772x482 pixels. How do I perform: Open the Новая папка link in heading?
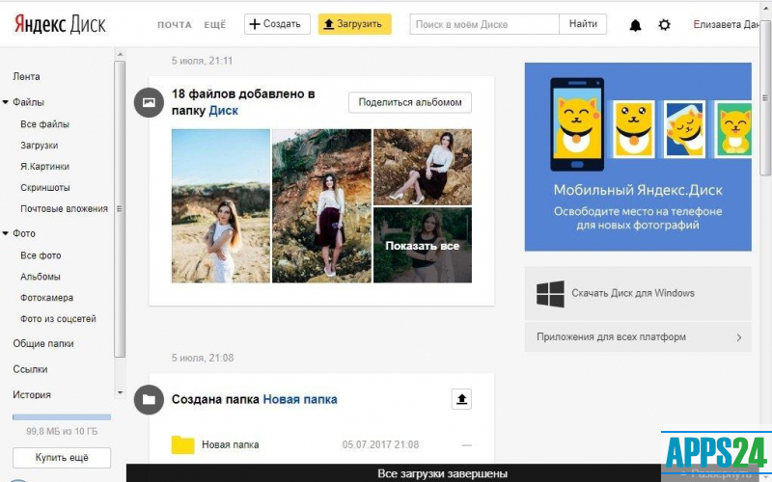click(x=300, y=399)
